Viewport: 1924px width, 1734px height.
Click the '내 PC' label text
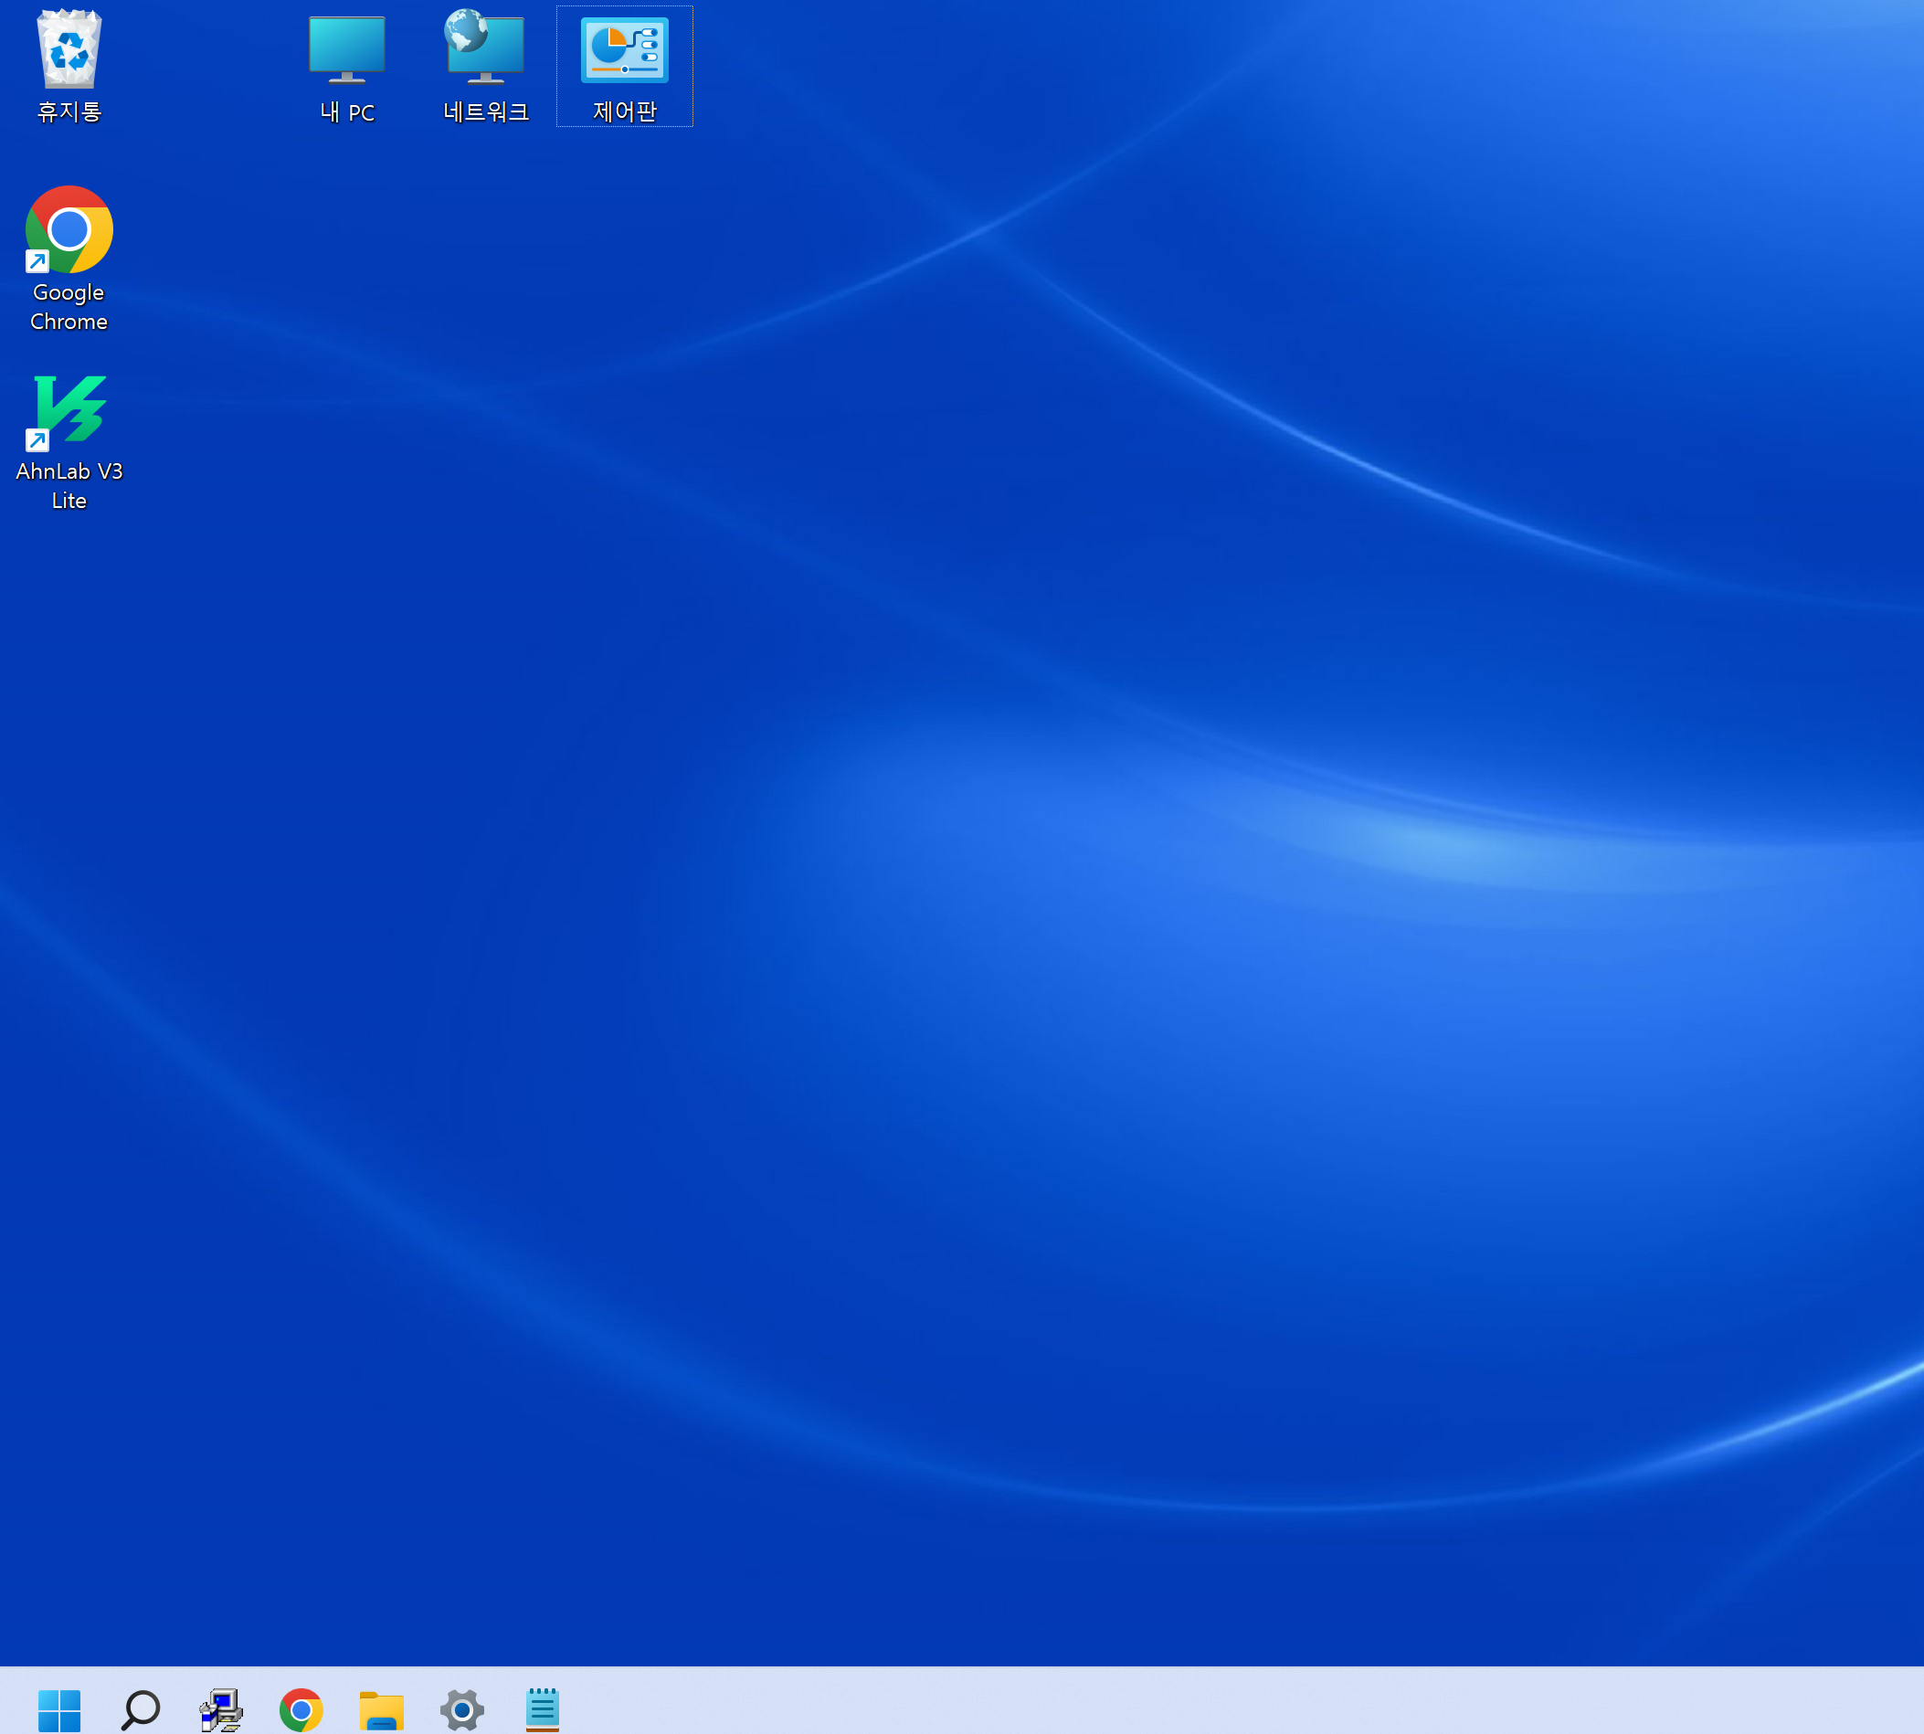pyautogui.click(x=346, y=112)
